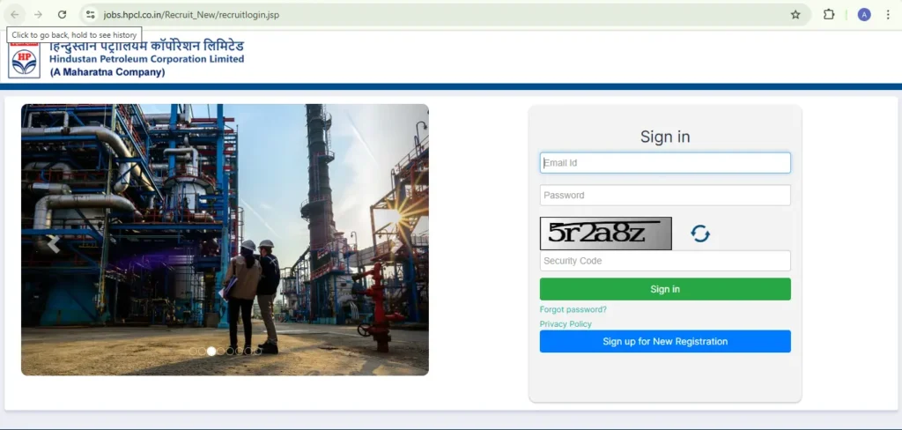Click the Email Id input field

coord(665,163)
